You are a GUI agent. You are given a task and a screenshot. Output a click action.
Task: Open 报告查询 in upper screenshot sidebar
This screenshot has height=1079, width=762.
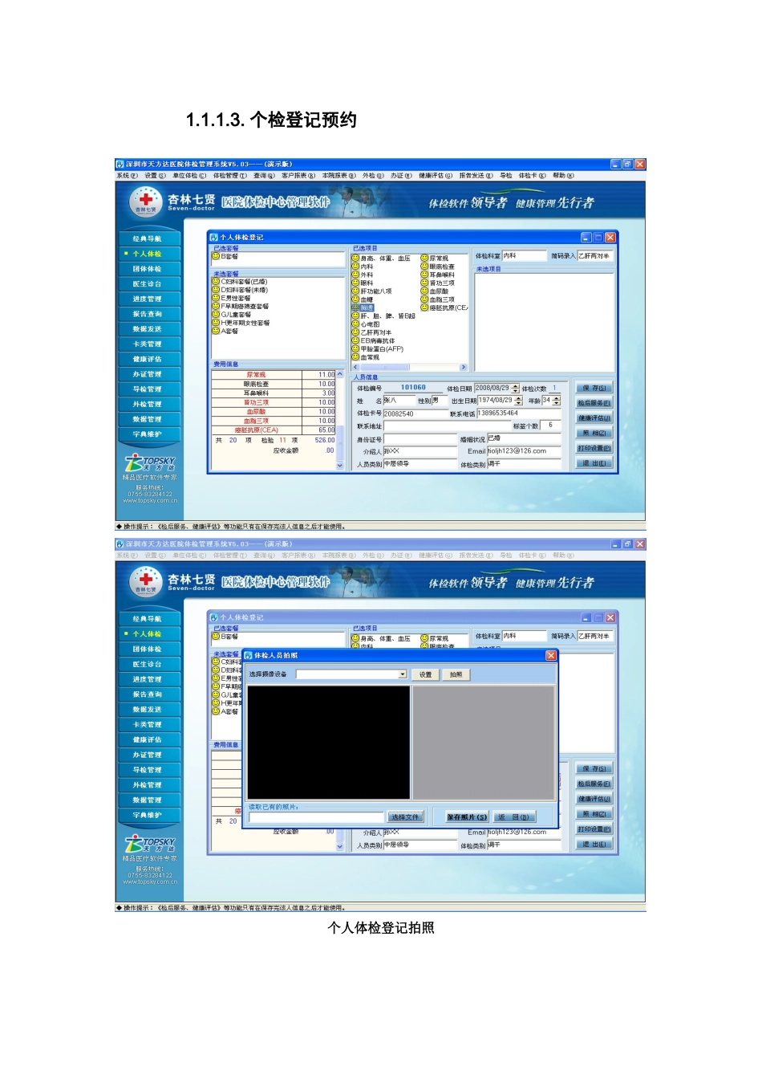click(148, 314)
